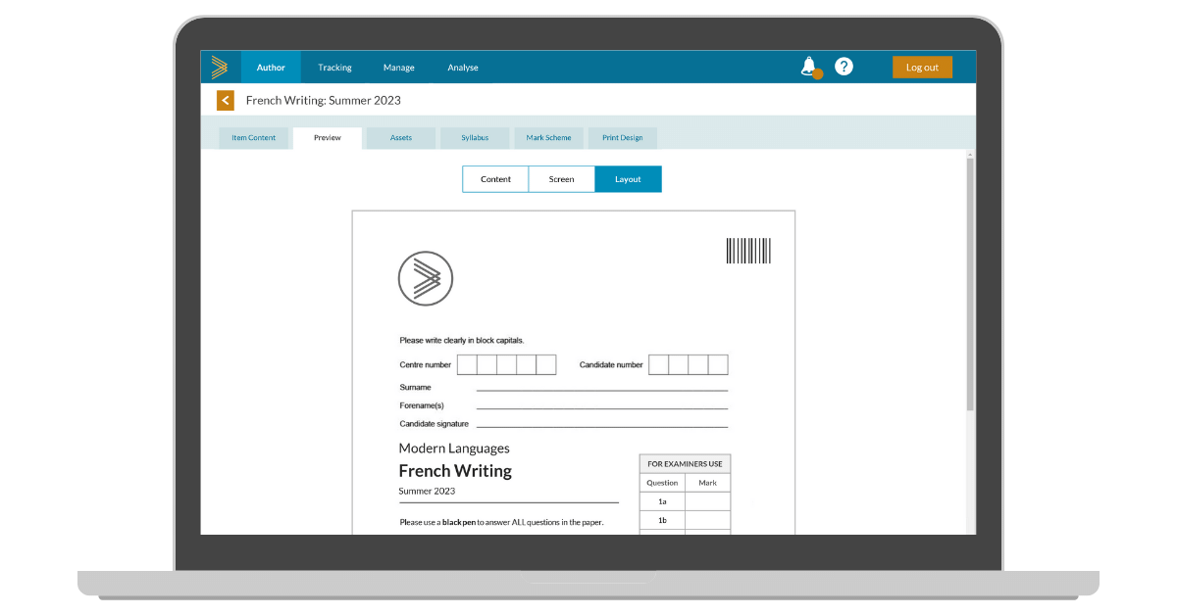Navigate back with the orange back arrow
Viewport: 1177px width, 615px height.
click(x=225, y=100)
